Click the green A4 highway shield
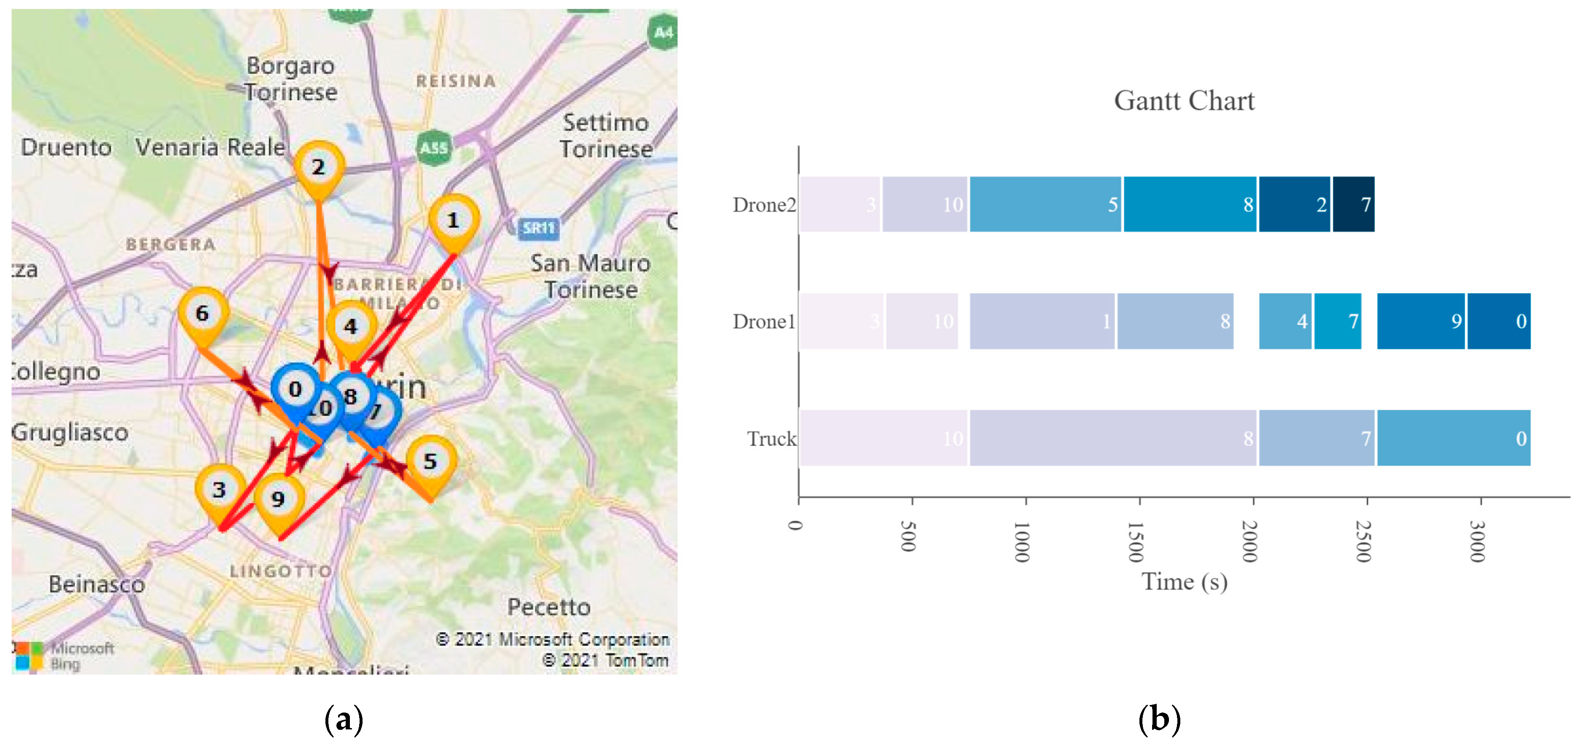This screenshot has height=745, width=1585. coord(663,32)
